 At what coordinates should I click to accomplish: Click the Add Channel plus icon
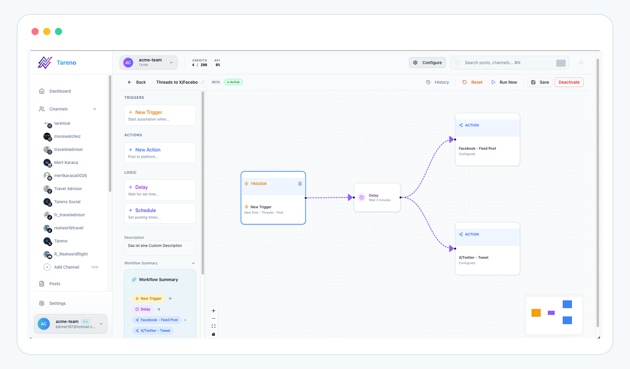click(x=47, y=267)
